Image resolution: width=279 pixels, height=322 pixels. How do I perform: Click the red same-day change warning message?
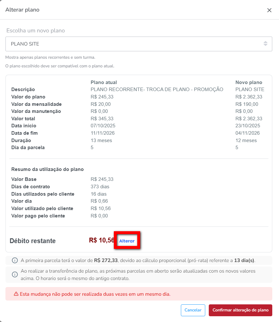click(95, 294)
